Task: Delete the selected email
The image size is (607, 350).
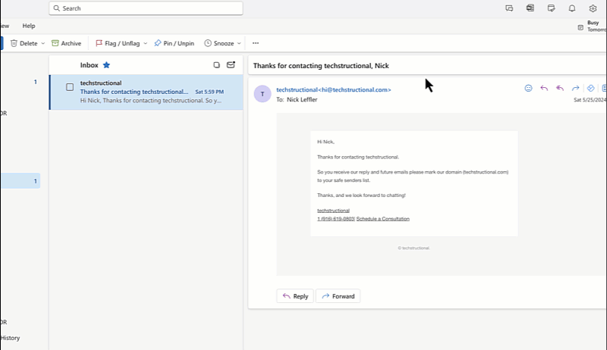Action: coord(24,43)
